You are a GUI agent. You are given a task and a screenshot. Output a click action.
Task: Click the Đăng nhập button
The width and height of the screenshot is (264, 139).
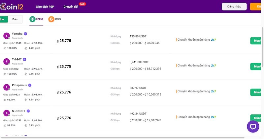[x=234, y=7]
